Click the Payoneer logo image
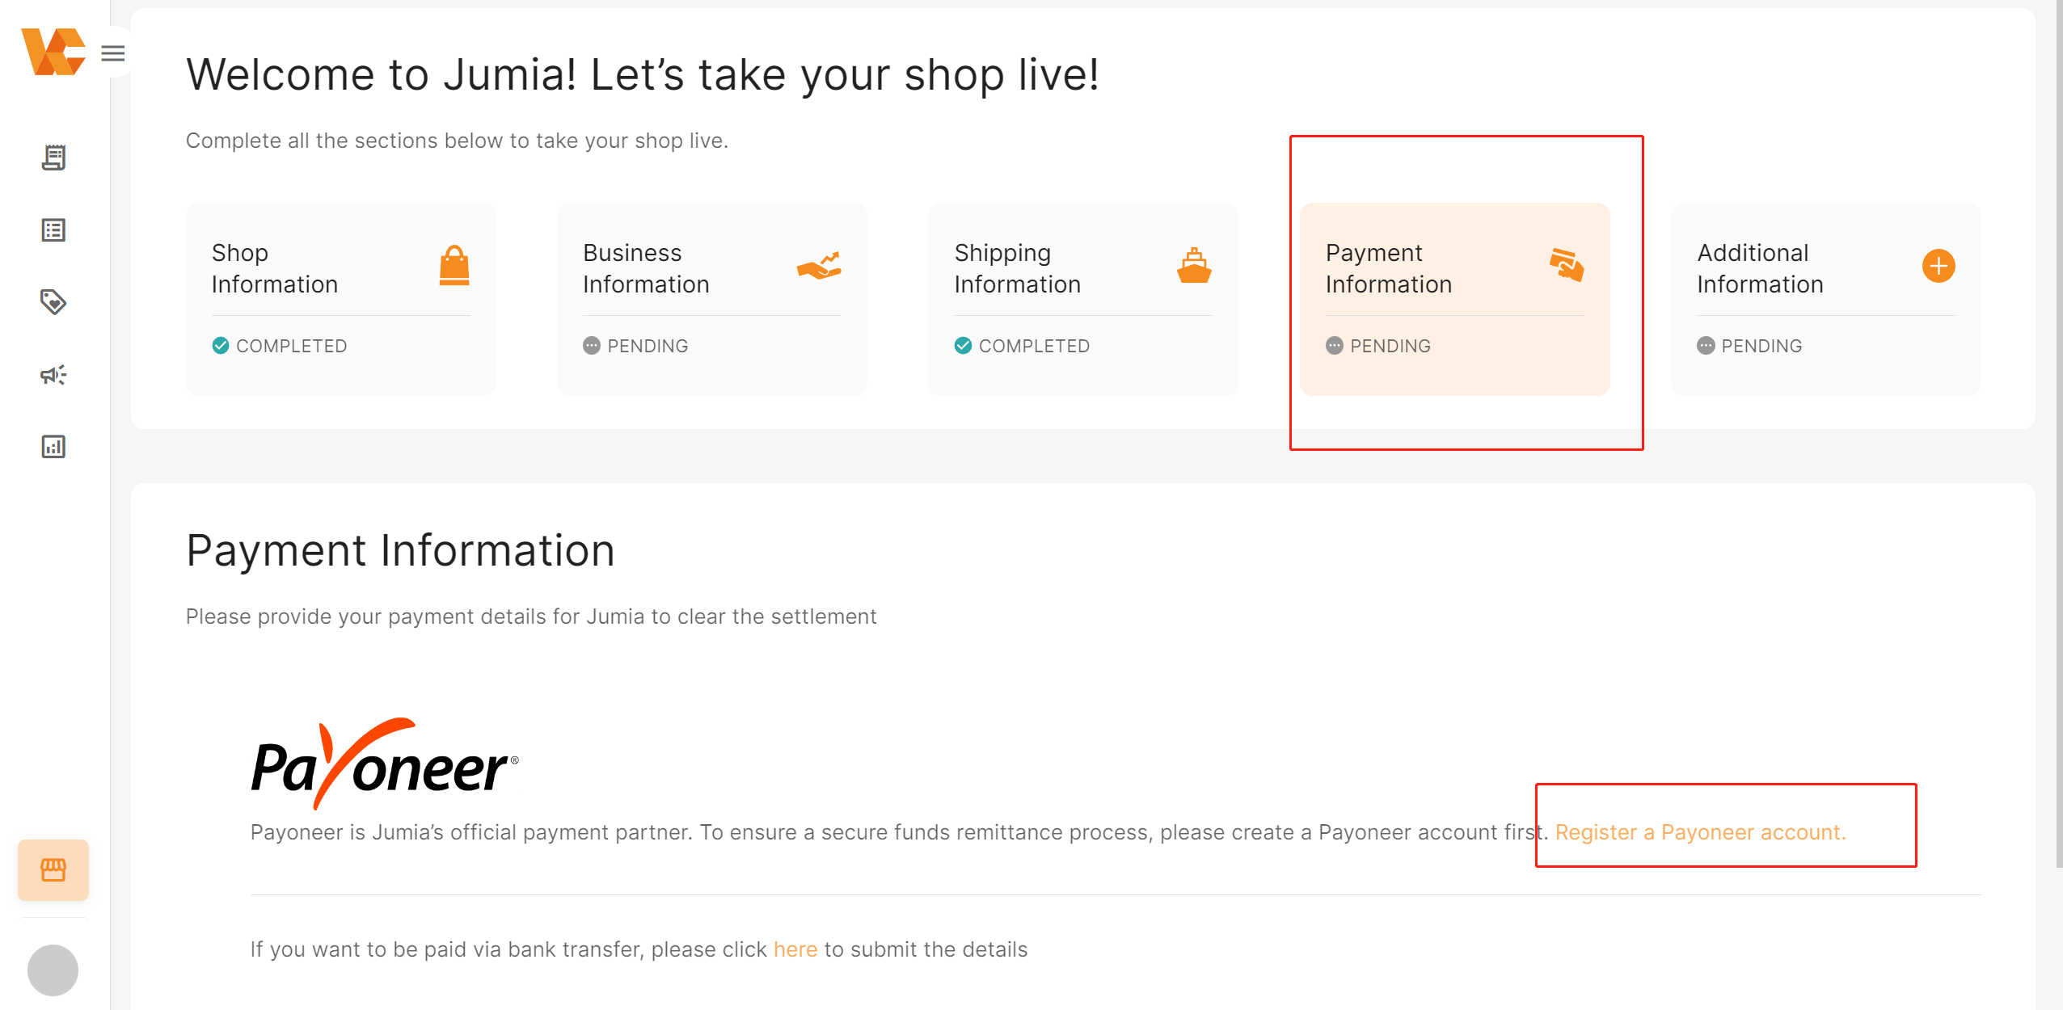Viewport: 2063px width, 1010px height. pyautogui.click(x=385, y=764)
